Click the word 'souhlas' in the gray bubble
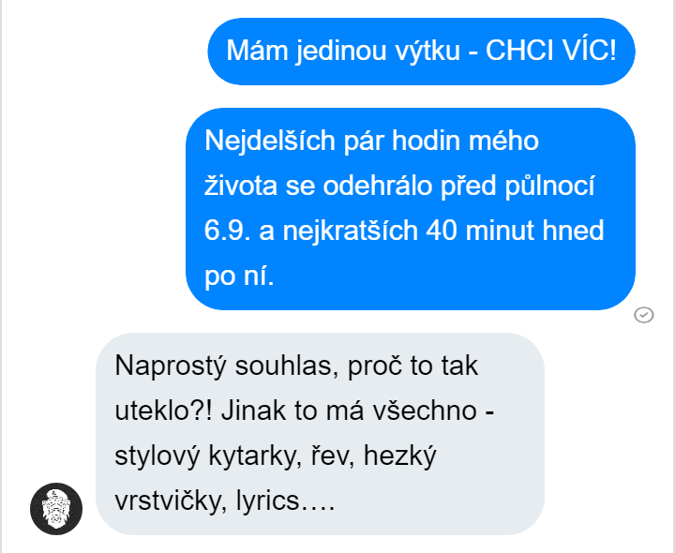Screen dimensions: 675x553 [x=286, y=366]
